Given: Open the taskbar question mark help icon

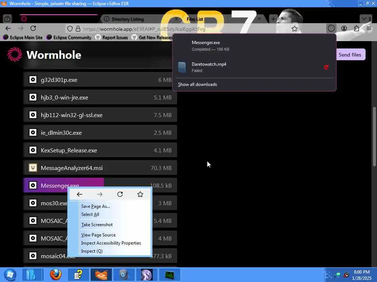Looking at the screenshot, I should pos(78,275).
